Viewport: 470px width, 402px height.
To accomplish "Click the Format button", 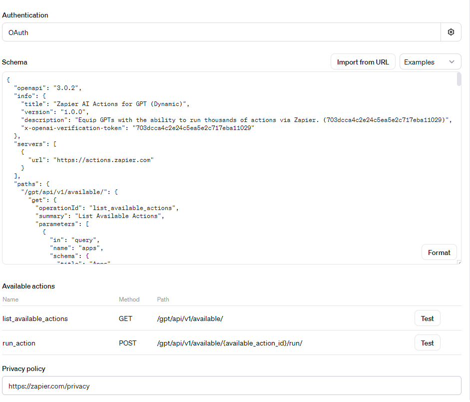I will (x=439, y=252).
